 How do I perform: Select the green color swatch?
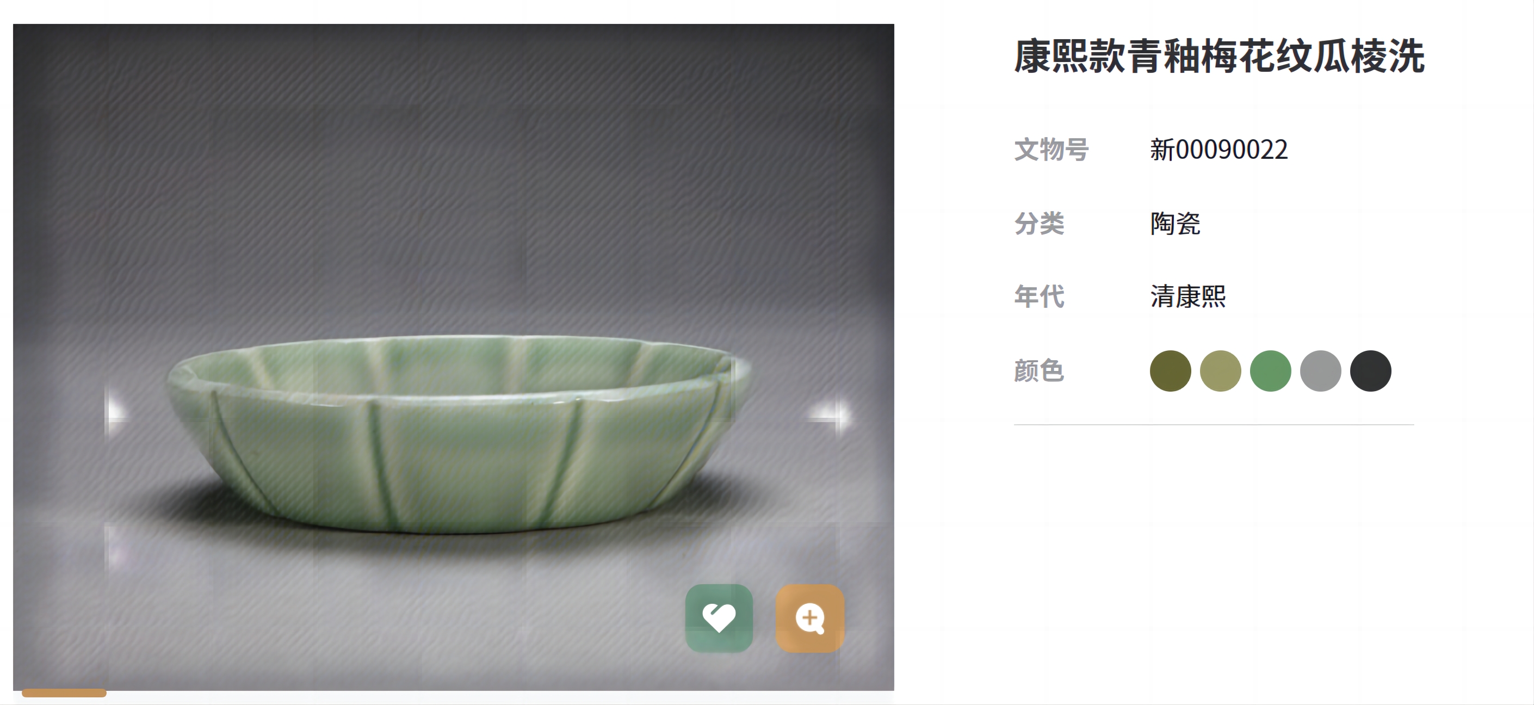(1270, 371)
